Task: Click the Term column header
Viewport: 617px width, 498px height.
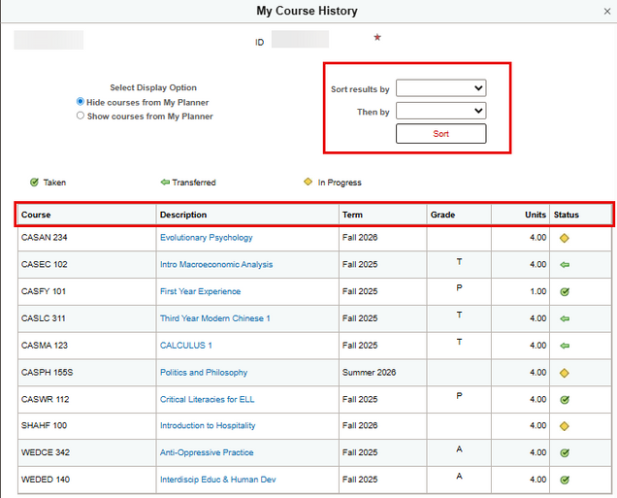Action: 382,215
